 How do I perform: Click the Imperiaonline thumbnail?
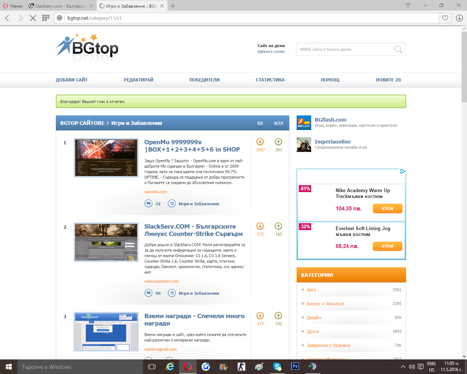(x=304, y=145)
